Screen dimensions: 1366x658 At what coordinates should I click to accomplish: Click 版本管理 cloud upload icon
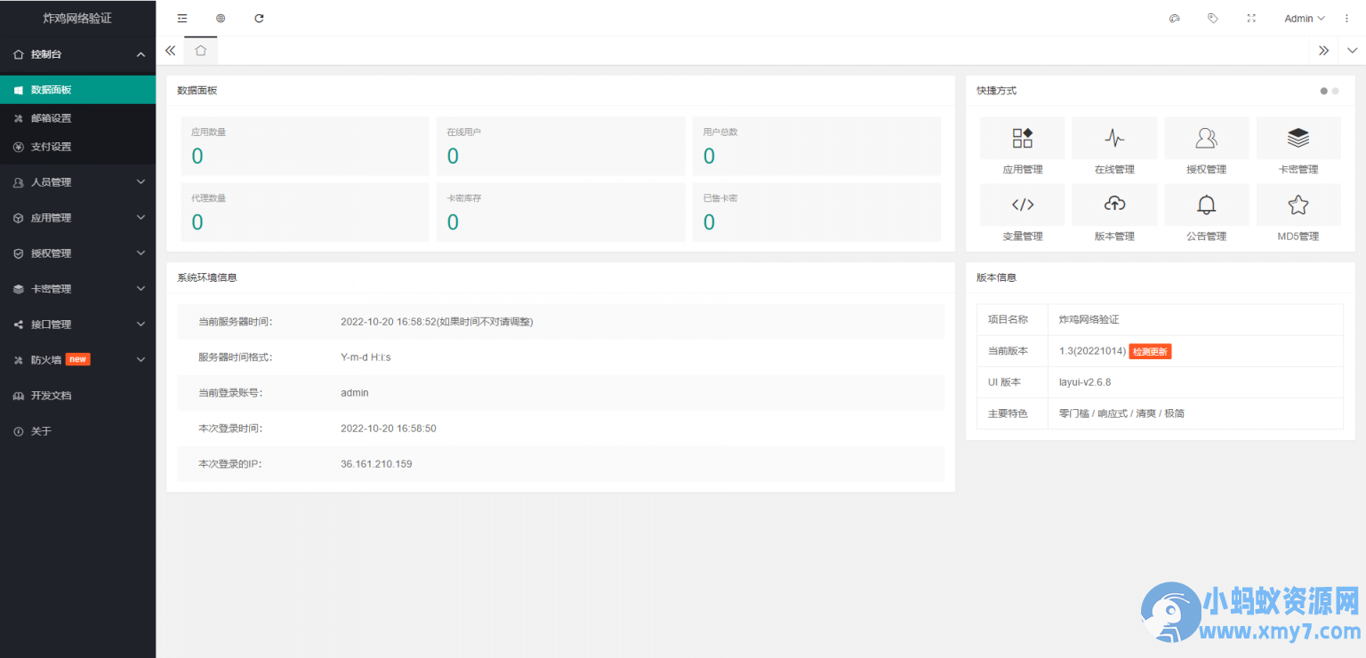(x=1114, y=205)
